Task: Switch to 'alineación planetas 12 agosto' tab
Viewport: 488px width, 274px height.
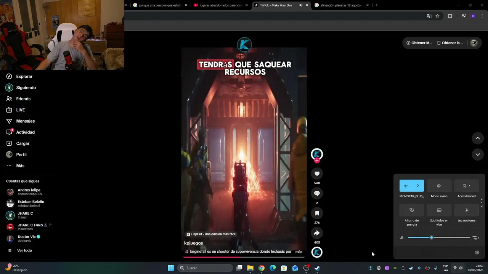Action: (x=342, y=5)
